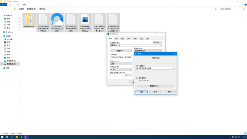The width and height of the screenshot is (247, 139).
Task: Click the 整理密码 organize passwords button
Action: [156, 86]
